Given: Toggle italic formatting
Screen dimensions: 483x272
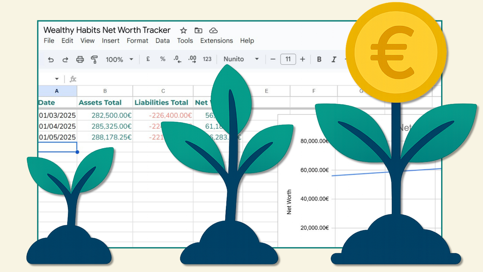Looking at the screenshot, I should pos(334,59).
